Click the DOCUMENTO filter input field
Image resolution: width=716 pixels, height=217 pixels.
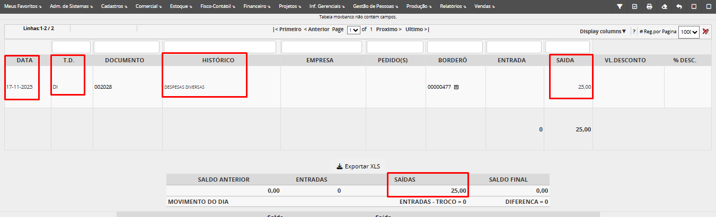coord(126,47)
